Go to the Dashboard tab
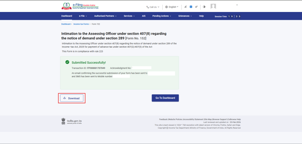The height and width of the screenshot is (144, 302). 67,16
